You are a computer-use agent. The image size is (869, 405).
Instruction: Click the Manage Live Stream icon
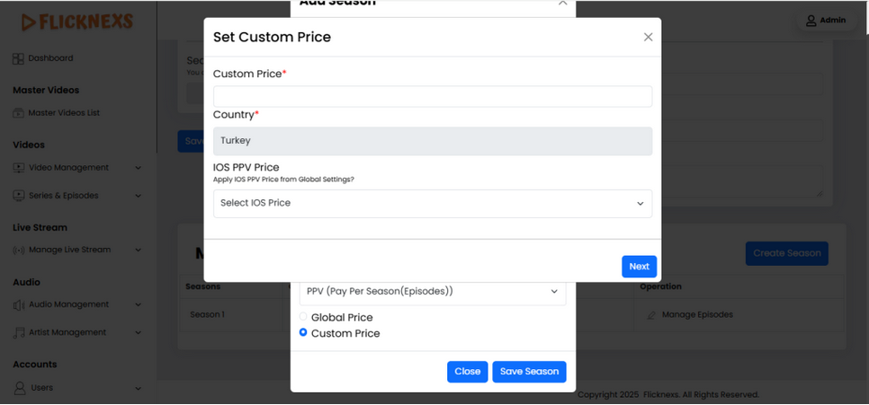pos(18,251)
